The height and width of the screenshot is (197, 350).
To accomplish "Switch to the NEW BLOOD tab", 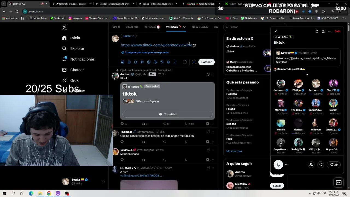I will tap(200, 27).
